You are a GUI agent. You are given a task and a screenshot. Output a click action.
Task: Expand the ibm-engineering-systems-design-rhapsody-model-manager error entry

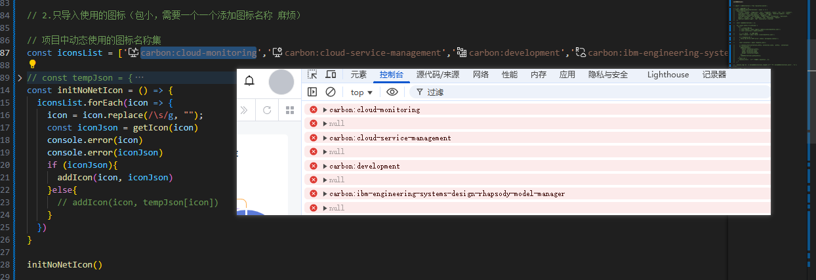(x=325, y=193)
